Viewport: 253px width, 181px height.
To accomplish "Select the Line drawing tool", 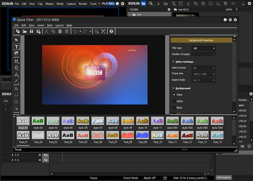I will tap(17, 81).
